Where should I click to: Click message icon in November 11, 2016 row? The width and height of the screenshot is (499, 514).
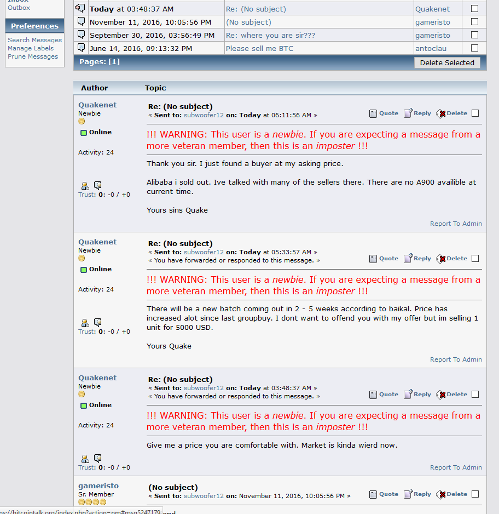(81, 21)
